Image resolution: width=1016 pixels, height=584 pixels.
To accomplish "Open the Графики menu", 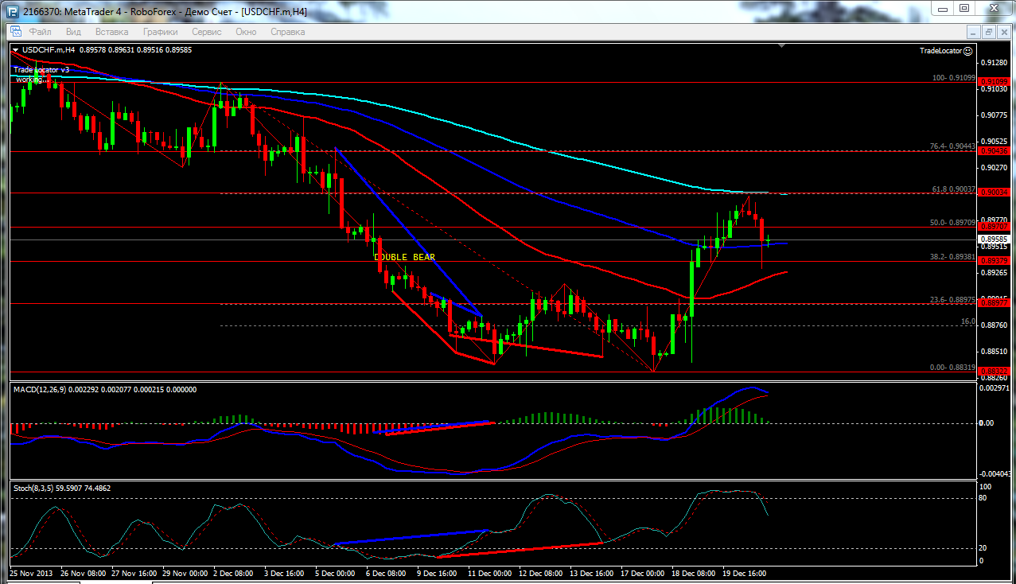I will pos(161,32).
